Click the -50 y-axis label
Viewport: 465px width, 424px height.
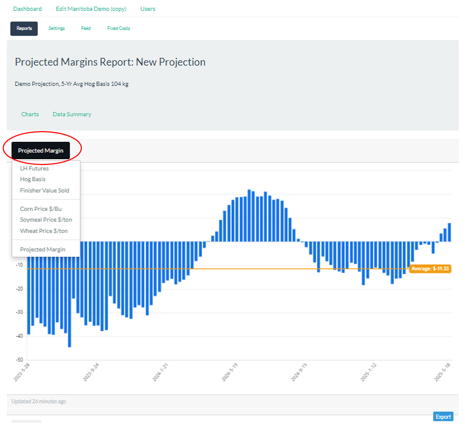19,360
